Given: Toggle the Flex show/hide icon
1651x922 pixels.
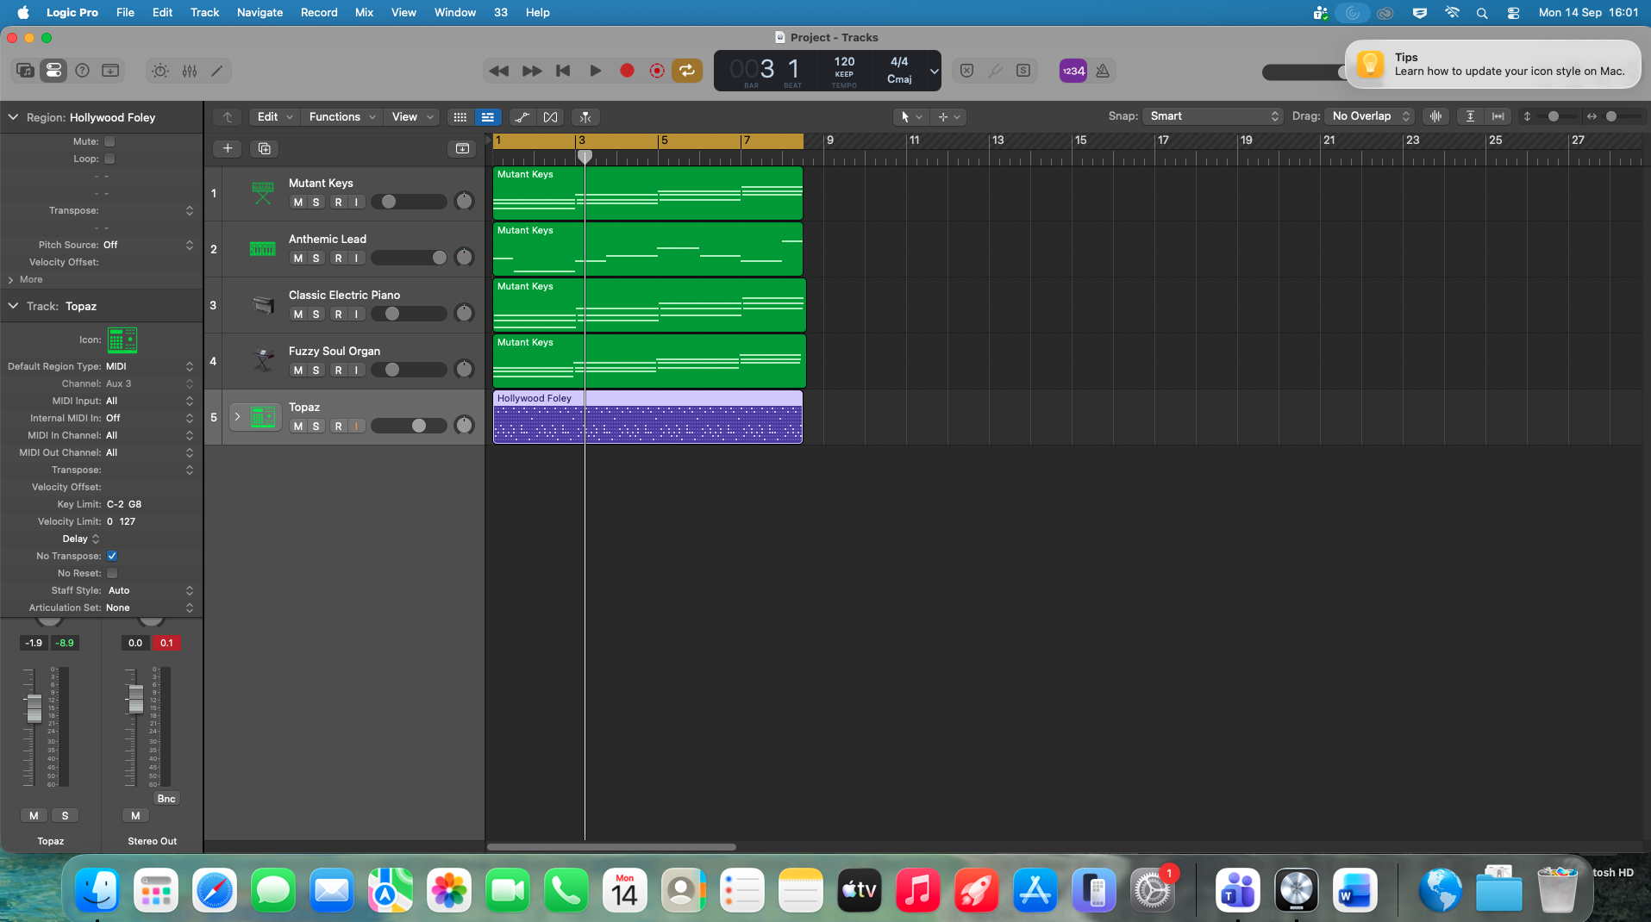Looking at the screenshot, I should [x=550, y=117].
